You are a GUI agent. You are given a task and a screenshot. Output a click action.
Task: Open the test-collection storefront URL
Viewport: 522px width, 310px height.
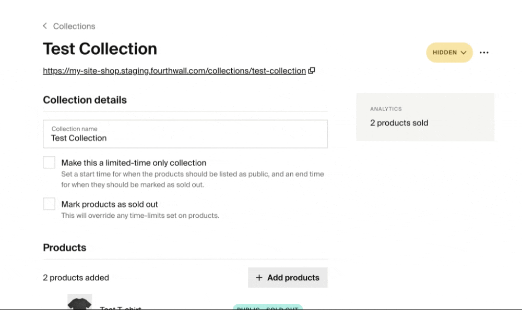click(174, 71)
